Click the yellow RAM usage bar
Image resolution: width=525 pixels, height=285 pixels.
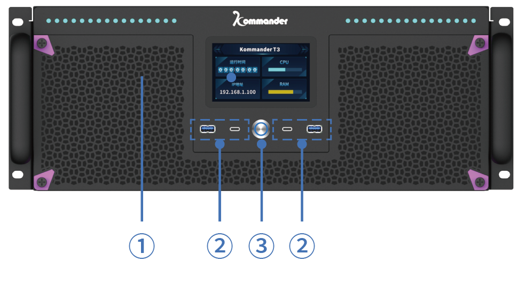pos(284,92)
